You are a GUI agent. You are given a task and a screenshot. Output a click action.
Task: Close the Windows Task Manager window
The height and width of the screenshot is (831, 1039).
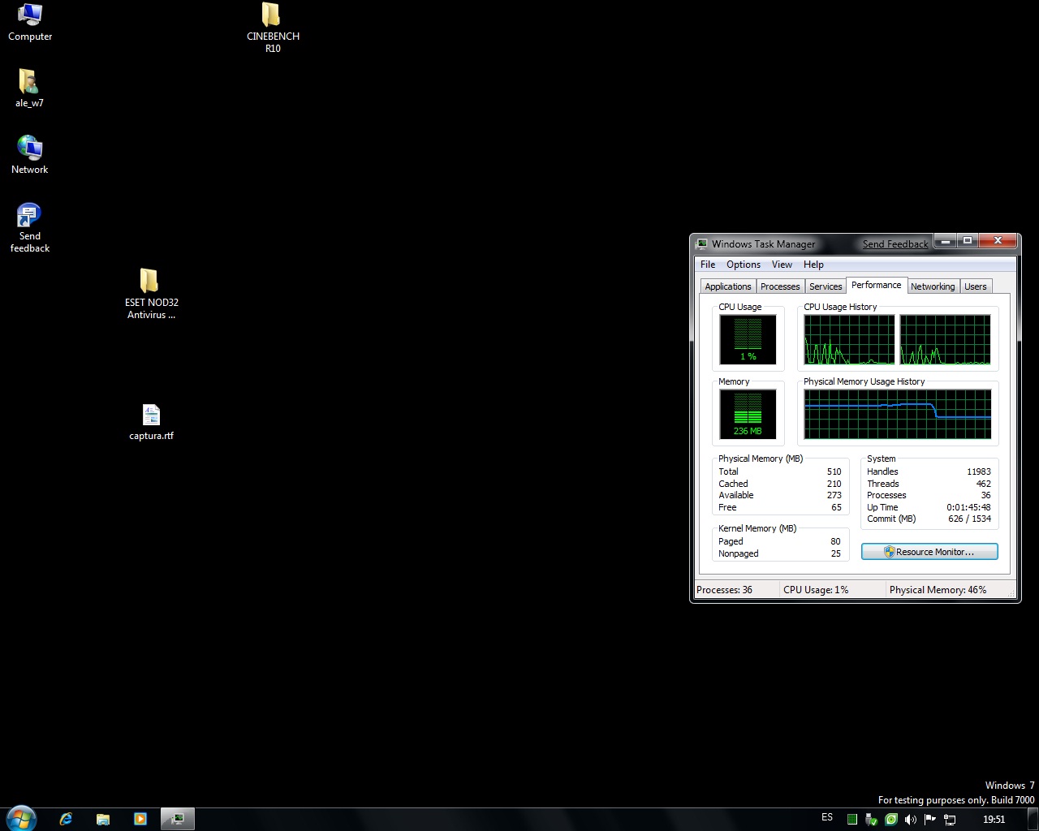point(998,241)
